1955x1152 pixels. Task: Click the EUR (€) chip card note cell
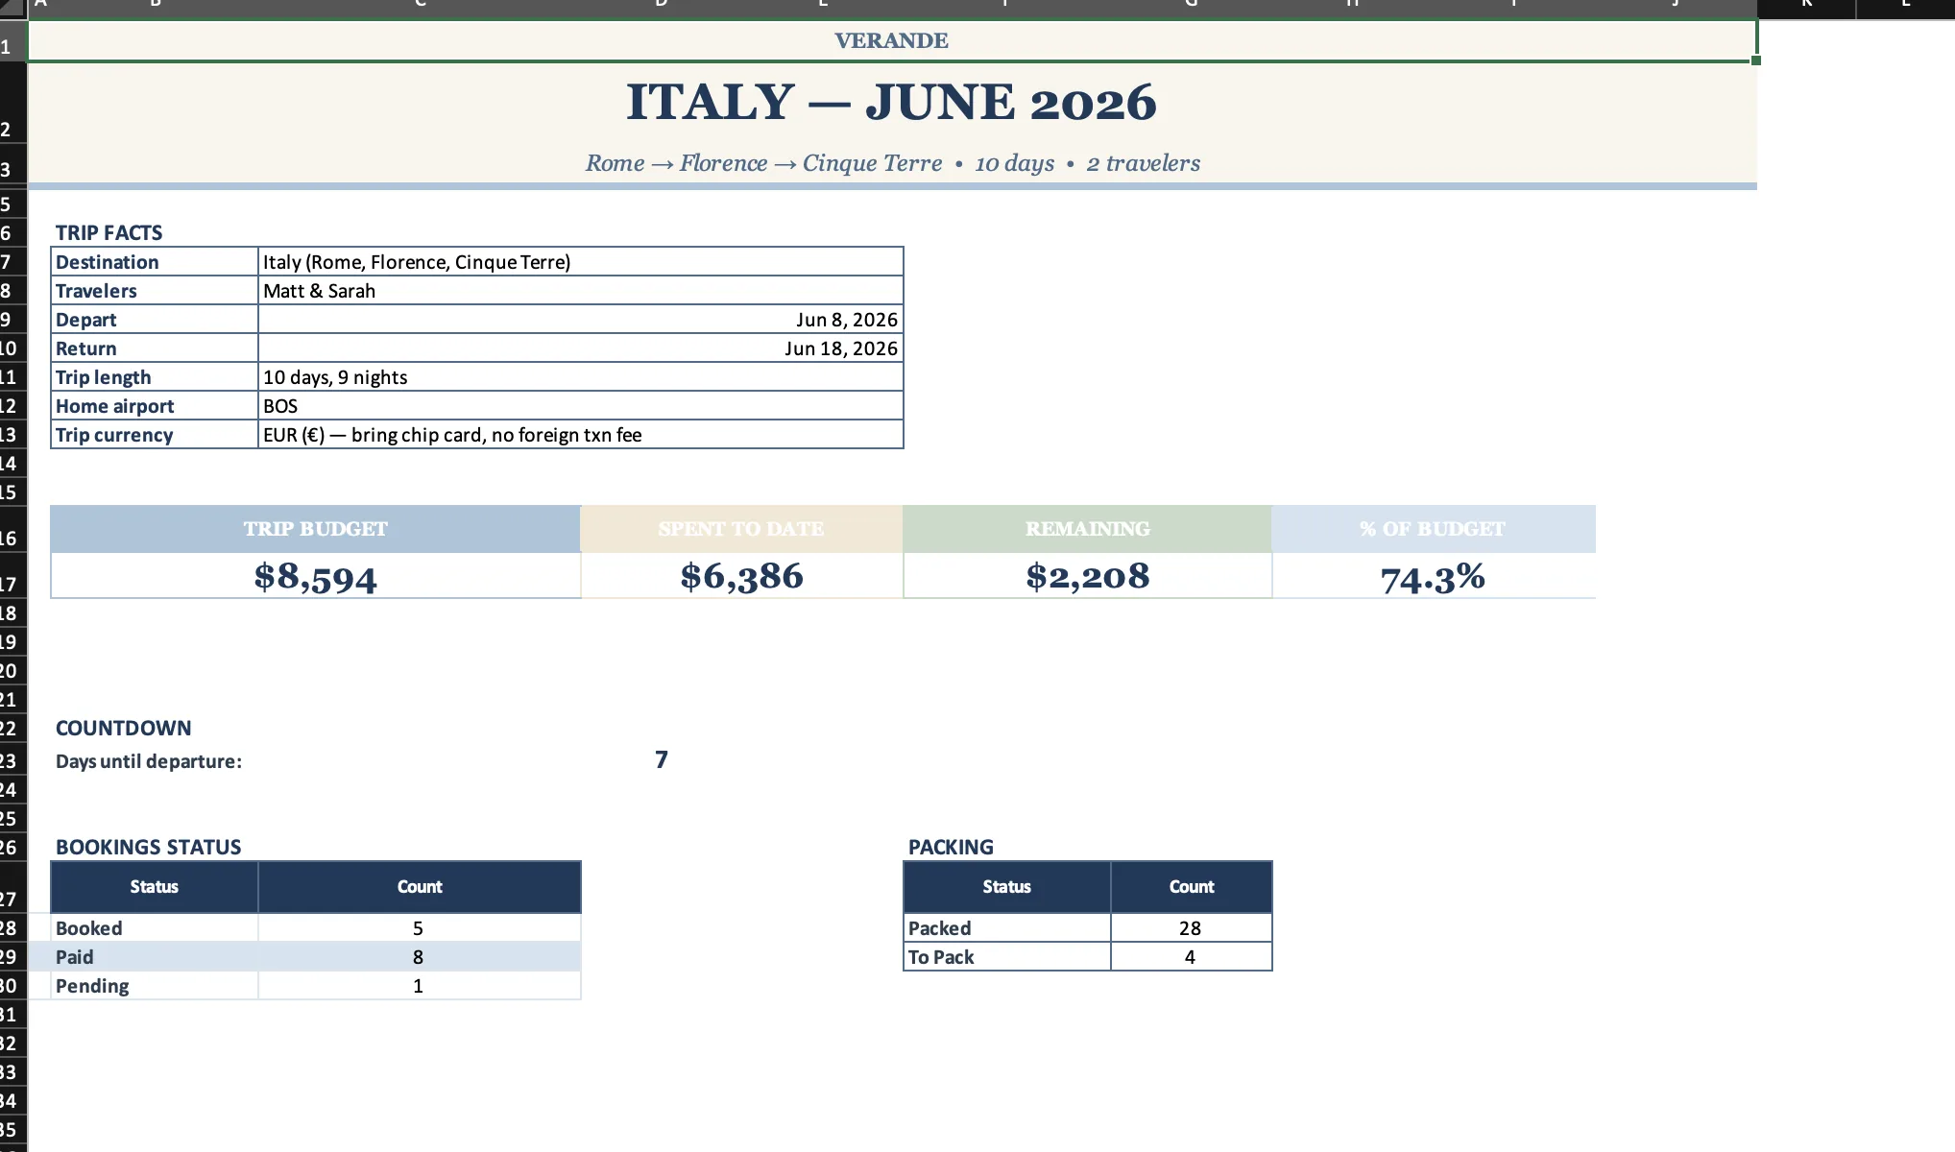tap(581, 434)
